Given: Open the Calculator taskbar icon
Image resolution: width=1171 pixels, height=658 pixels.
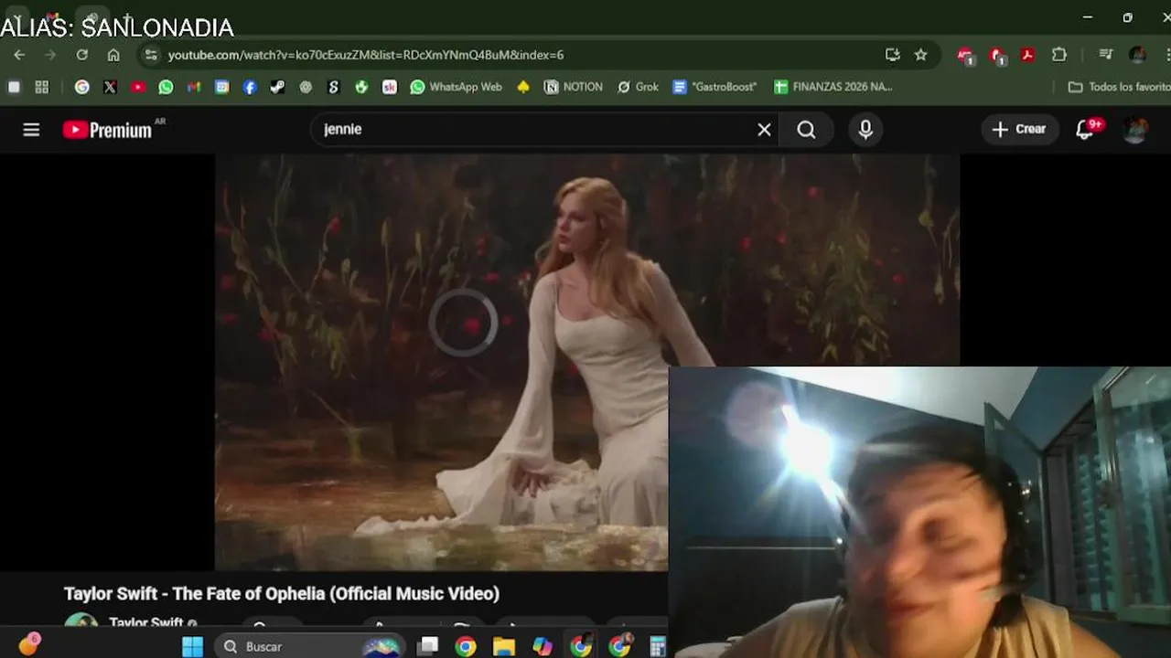Looking at the screenshot, I should tap(658, 646).
